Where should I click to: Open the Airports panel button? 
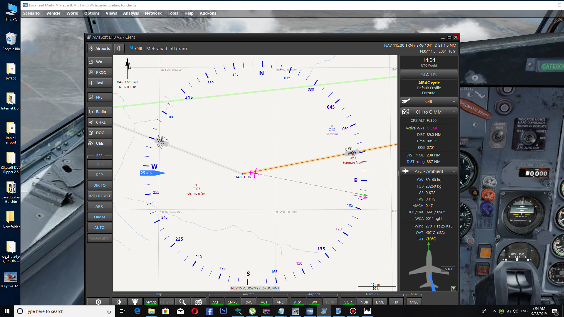[100, 48]
